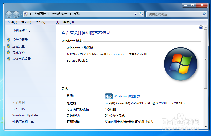Image resolution: width=211 pixels, height=136 pixels.
Task: Open 性能信息和工具 link
Action: tap(23, 122)
